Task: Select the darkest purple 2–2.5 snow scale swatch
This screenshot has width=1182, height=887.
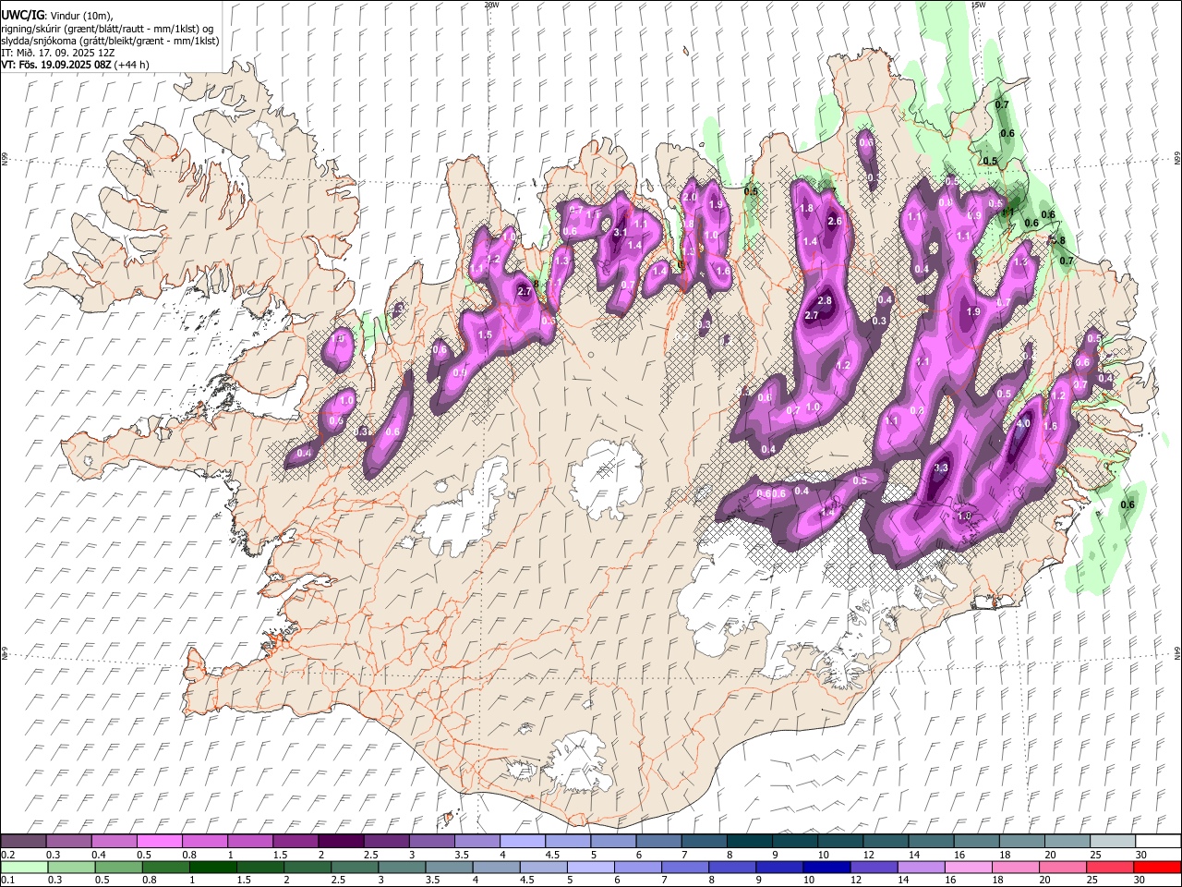Action: click(x=341, y=842)
